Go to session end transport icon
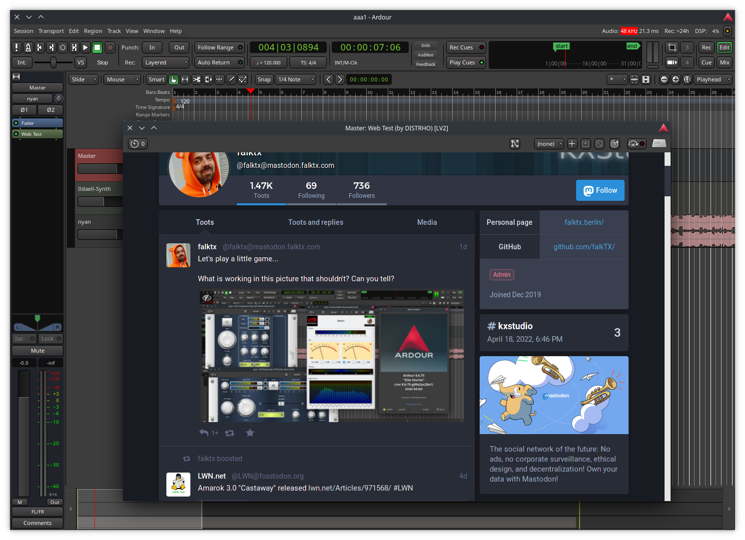Image resolution: width=745 pixels, height=540 pixels. [51, 47]
